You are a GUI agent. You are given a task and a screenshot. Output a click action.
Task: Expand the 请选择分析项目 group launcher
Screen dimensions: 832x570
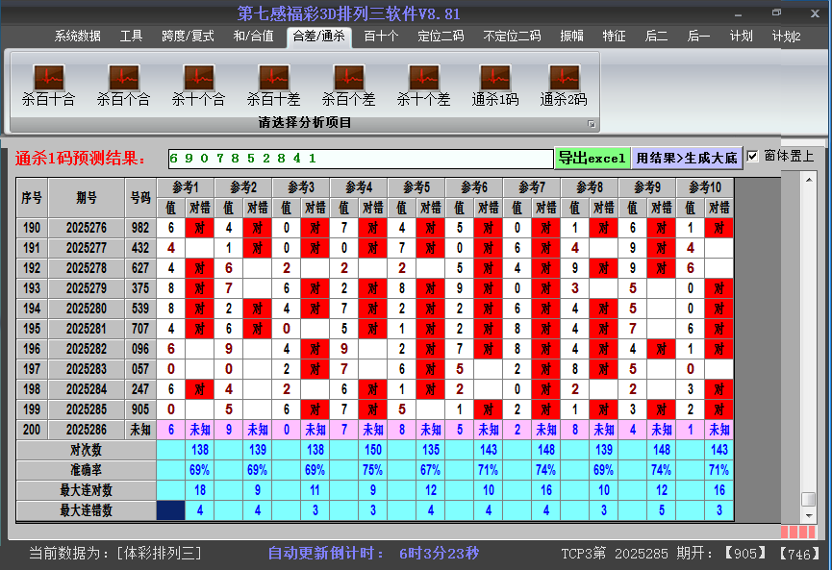pos(592,124)
